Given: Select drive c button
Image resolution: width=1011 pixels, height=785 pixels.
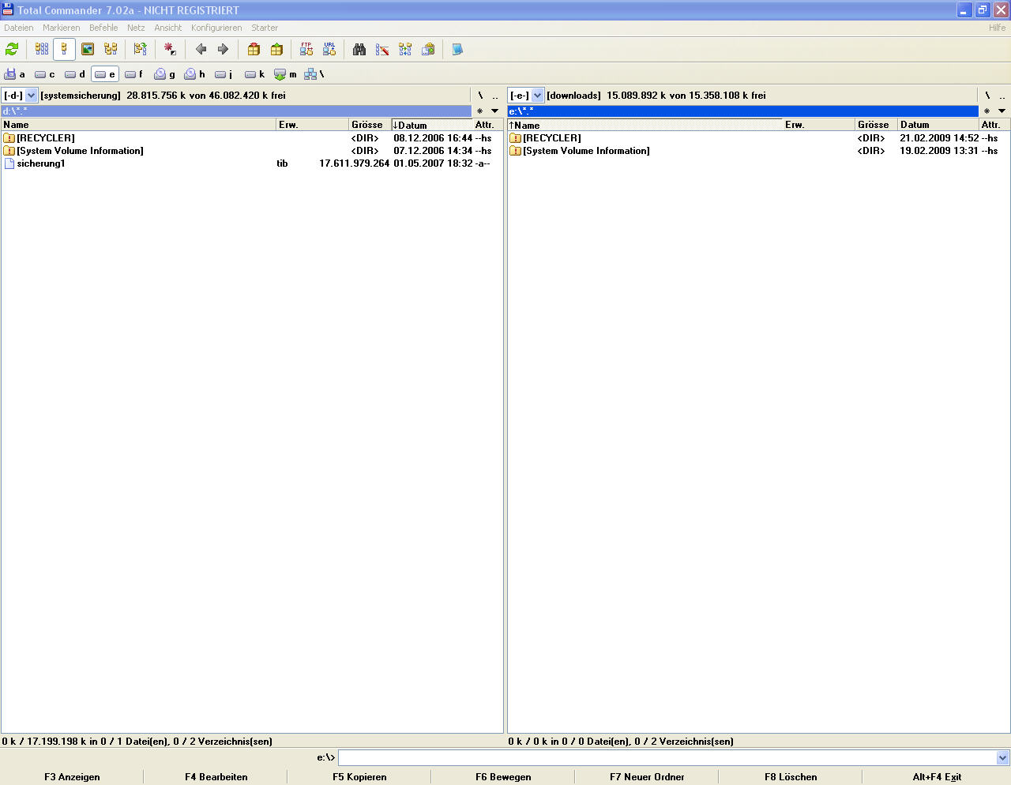Looking at the screenshot, I should point(45,74).
